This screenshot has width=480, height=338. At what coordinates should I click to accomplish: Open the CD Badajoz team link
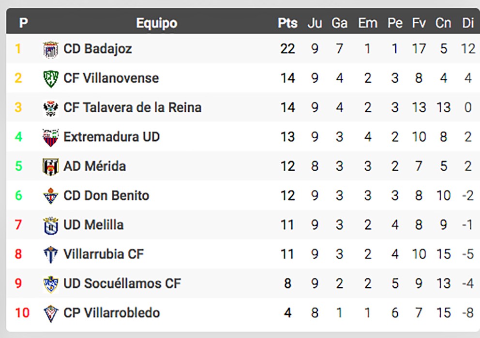pos(98,49)
